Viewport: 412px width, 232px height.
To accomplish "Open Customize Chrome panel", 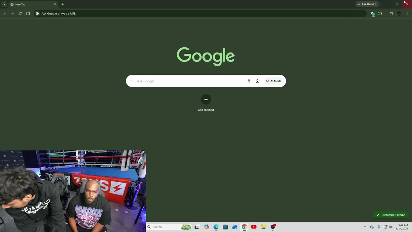I will [391, 215].
